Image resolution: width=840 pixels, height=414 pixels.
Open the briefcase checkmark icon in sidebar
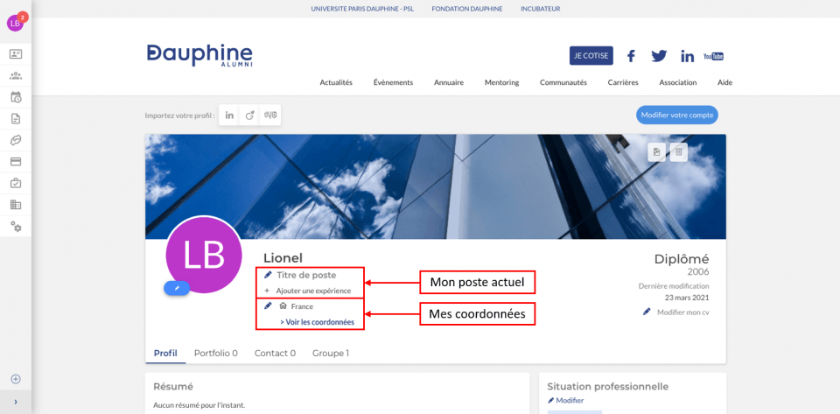point(16,183)
